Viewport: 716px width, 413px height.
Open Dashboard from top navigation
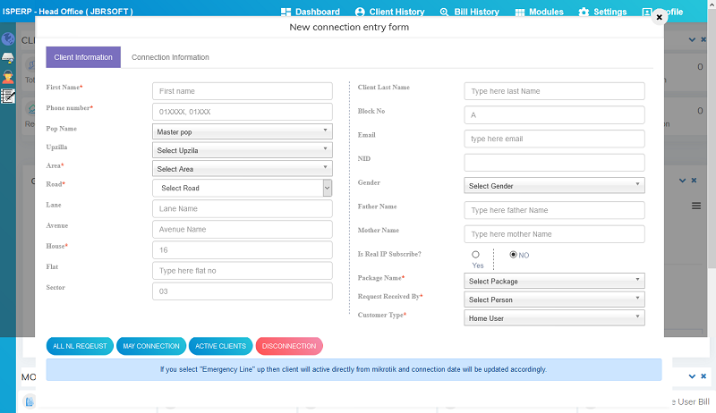coord(310,12)
